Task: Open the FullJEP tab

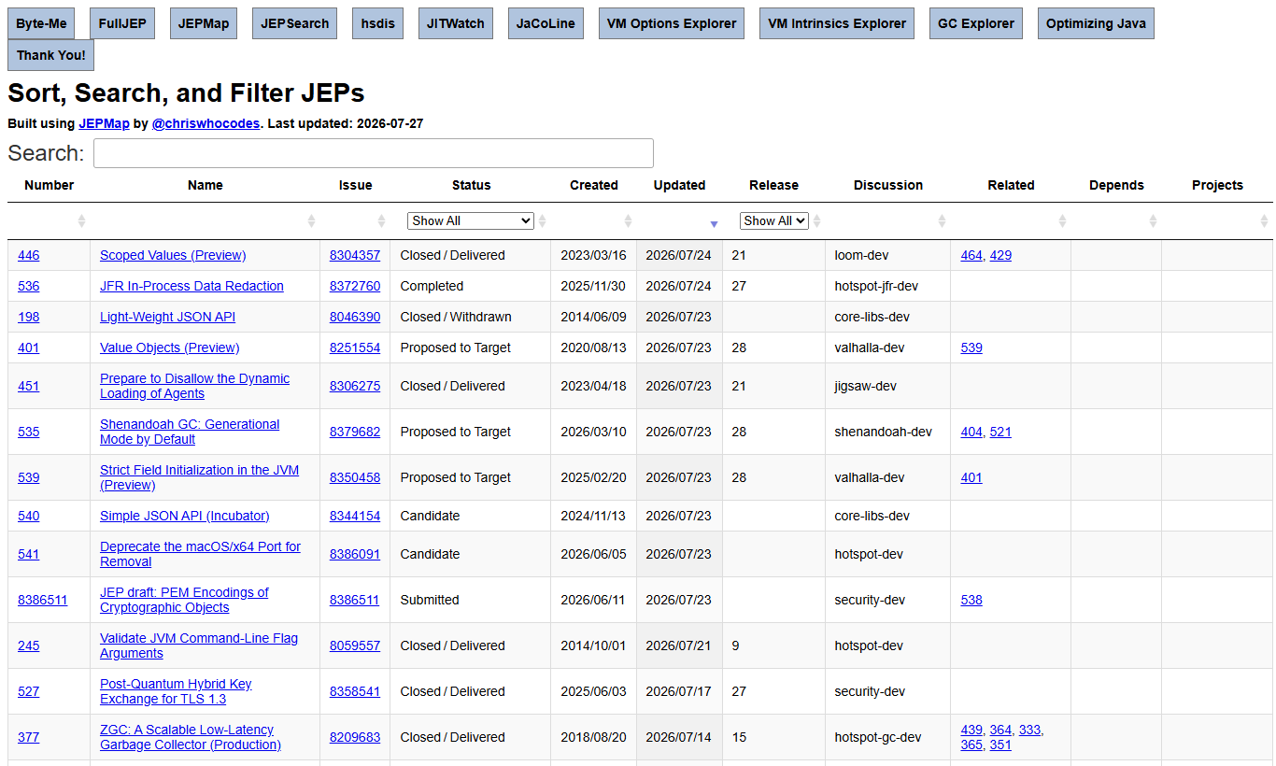Action: point(122,23)
